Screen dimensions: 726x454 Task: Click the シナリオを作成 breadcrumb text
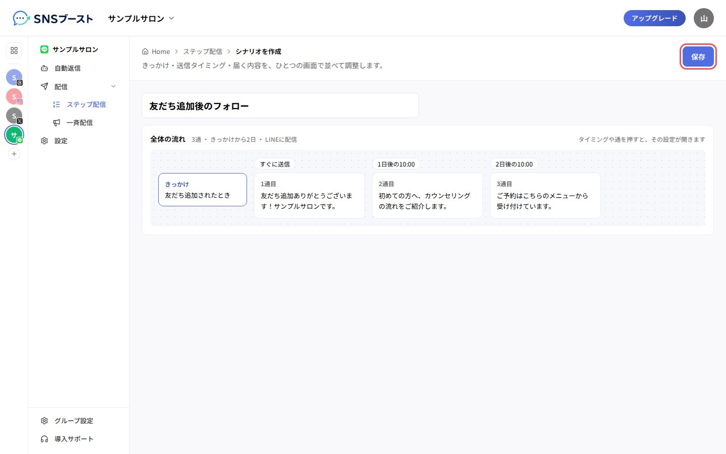pyautogui.click(x=258, y=51)
